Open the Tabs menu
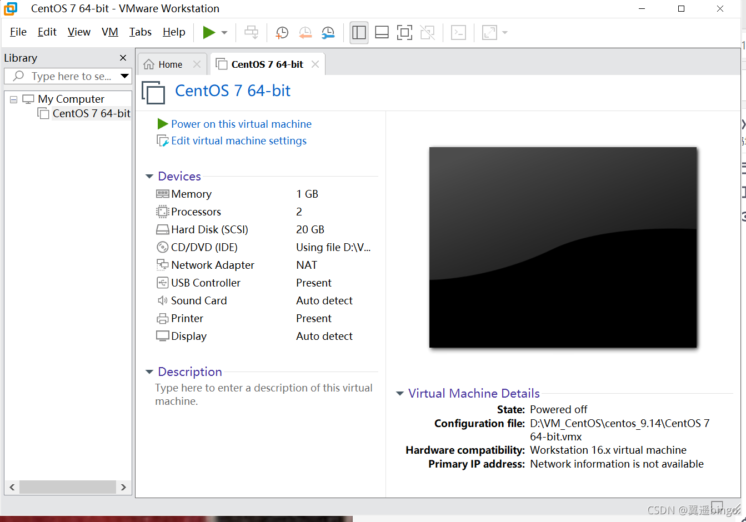Image resolution: width=746 pixels, height=522 pixels. [x=141, y=32]
